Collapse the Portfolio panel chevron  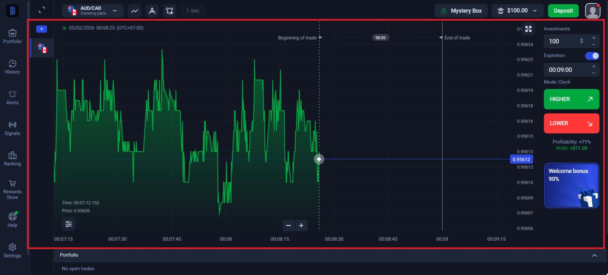tap(594, 255)
